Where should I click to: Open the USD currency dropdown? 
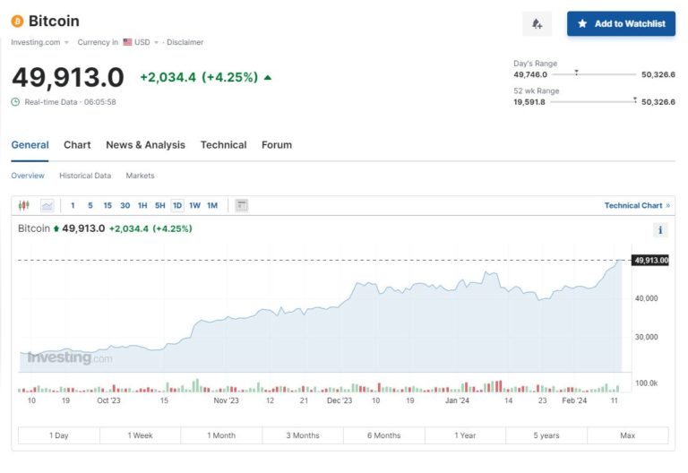point(155,42)
